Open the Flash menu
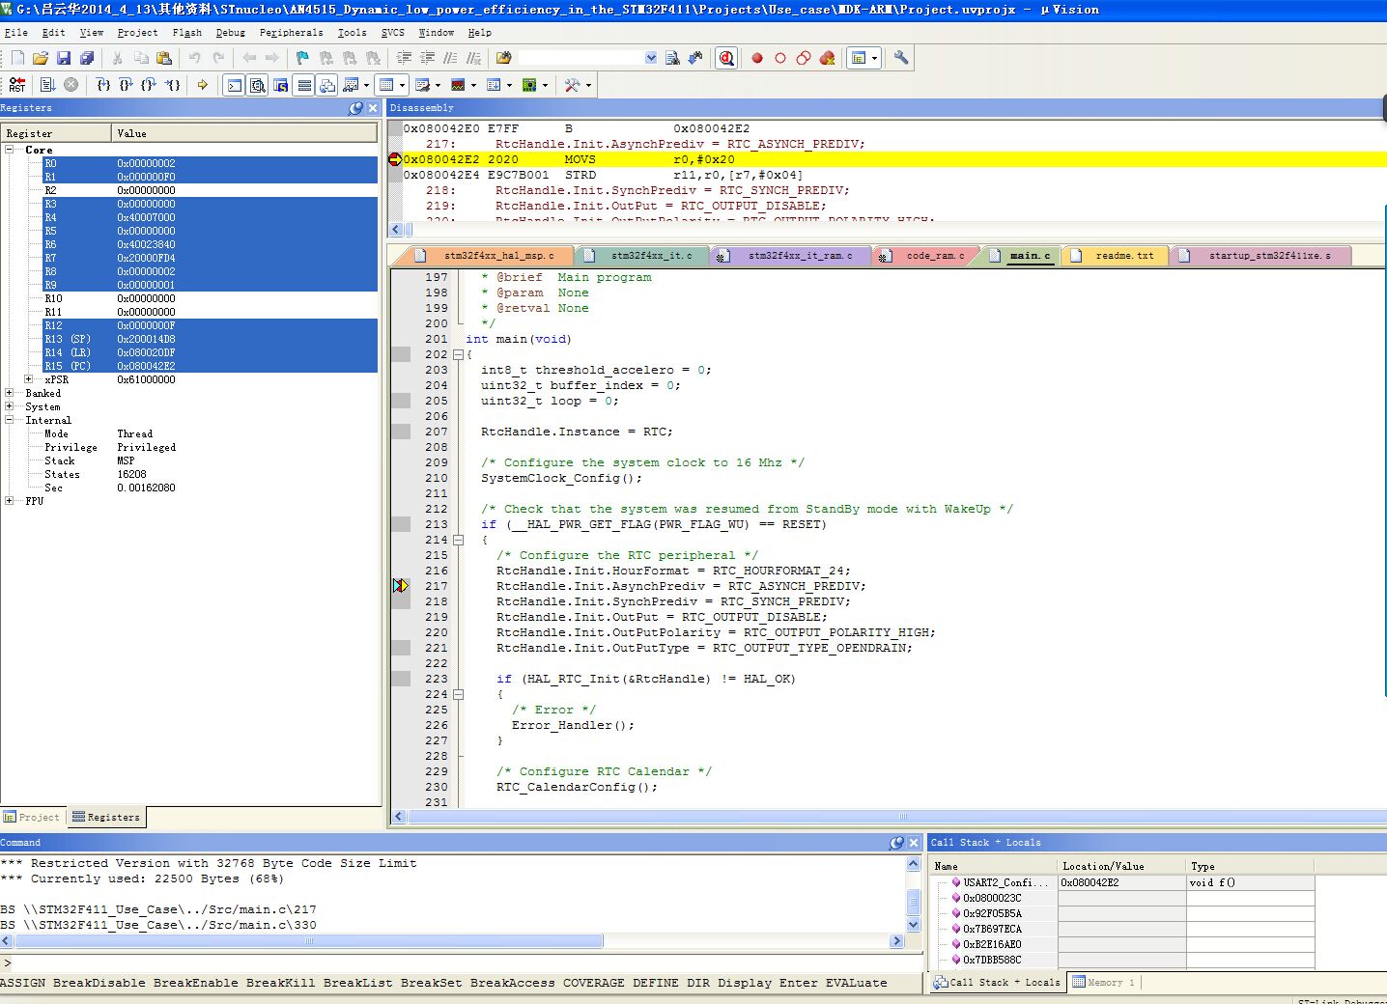 pos(186,33)
